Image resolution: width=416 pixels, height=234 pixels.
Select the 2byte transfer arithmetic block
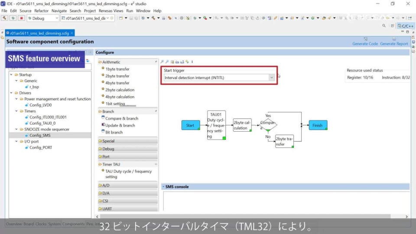click(x=117, y=76)
